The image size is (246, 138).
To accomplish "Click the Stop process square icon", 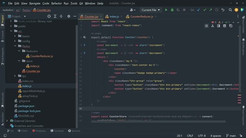I will [x=184, y=10].
